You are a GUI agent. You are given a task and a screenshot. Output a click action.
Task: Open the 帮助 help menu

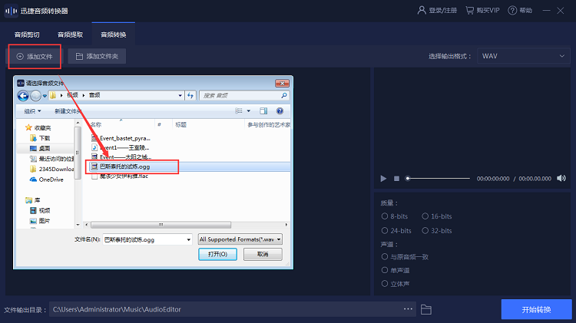pos(520,10)
